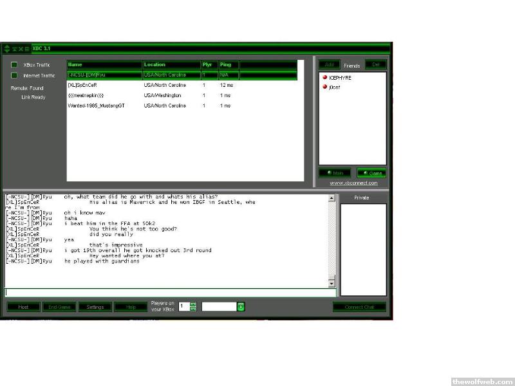Click the Help button
Viewport: 515px width, 386px height.
(131, 307)
